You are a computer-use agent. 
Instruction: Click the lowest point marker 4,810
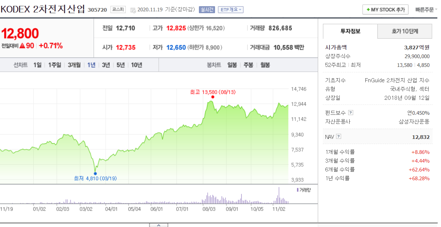(95, 174)
